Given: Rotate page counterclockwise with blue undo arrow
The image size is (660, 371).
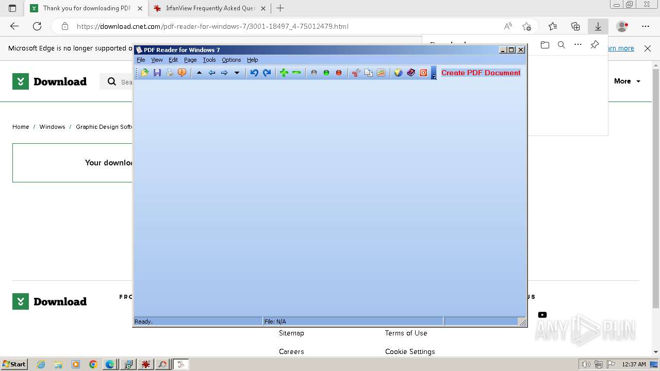Looking at the screenshot, I should click(254, 73).
